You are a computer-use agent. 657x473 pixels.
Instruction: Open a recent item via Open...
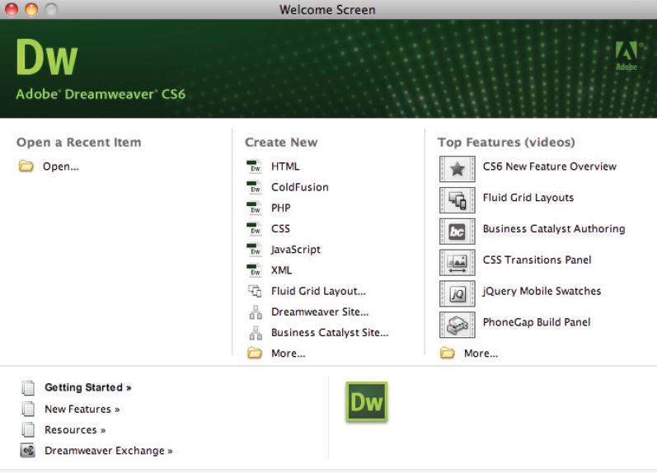pyautogui.click(x=61, y=166)
